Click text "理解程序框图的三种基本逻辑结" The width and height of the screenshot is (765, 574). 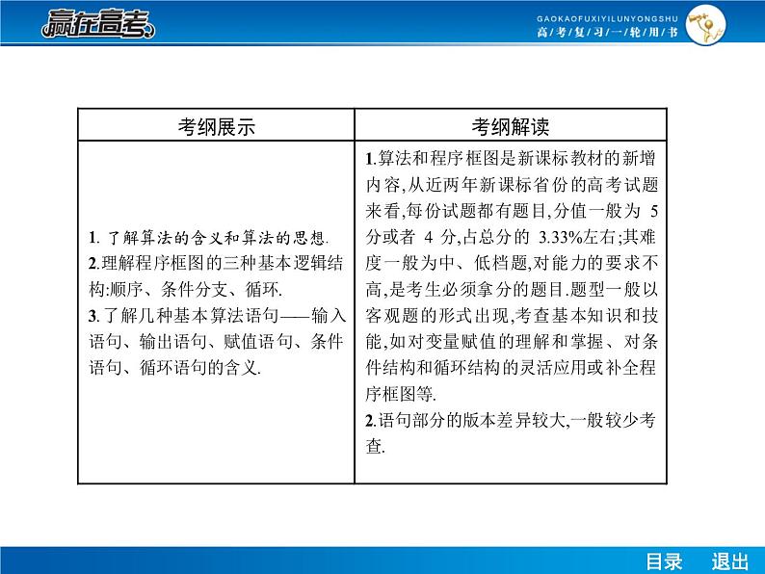[x=223, y=263]
